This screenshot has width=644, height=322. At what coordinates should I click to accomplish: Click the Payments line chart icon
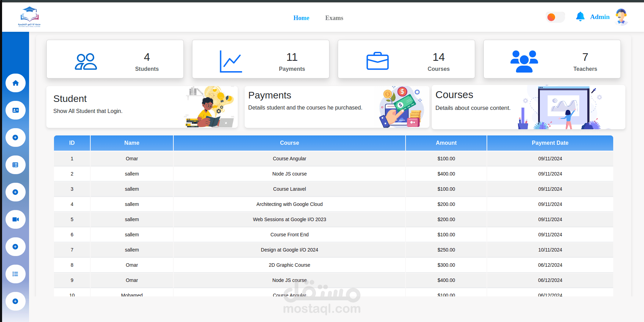pyautogui.click(x=231, y=61)
